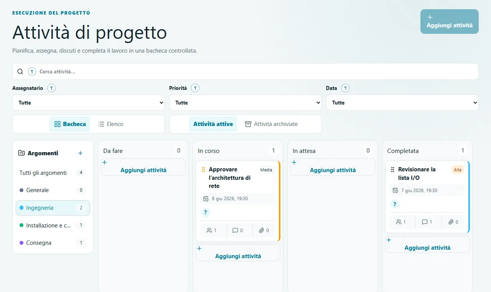Click question badge on Approvare l'architettura card
Screen dimensions: 491x292
point(206,212)
